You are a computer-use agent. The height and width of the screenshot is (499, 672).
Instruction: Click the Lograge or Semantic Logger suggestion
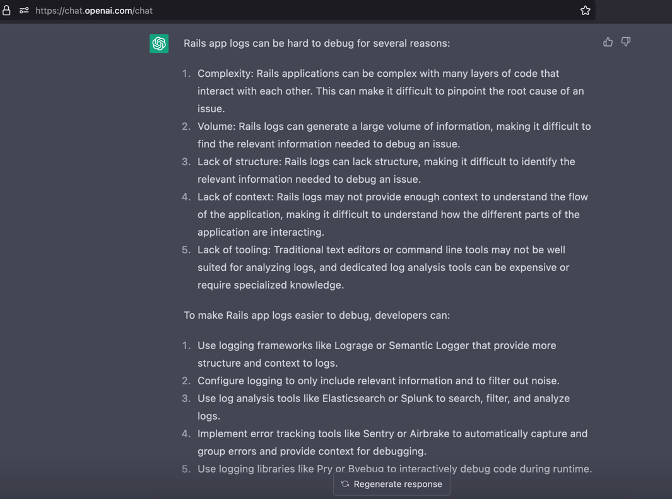click(x=377, y=354)
